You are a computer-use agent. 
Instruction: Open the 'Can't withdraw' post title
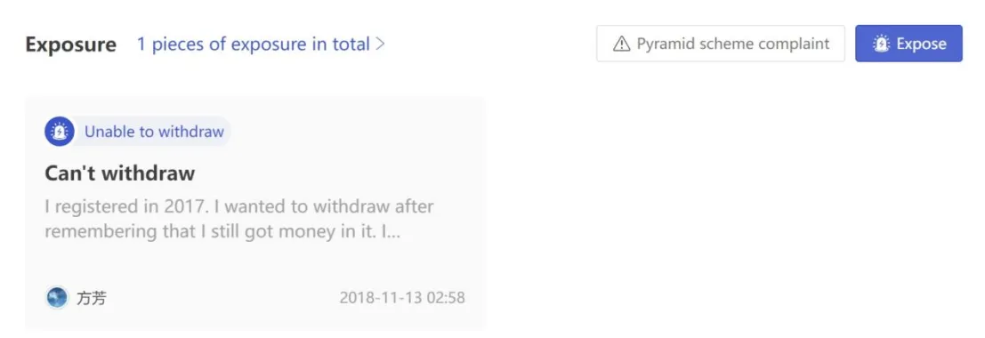(x=120, y=173)
